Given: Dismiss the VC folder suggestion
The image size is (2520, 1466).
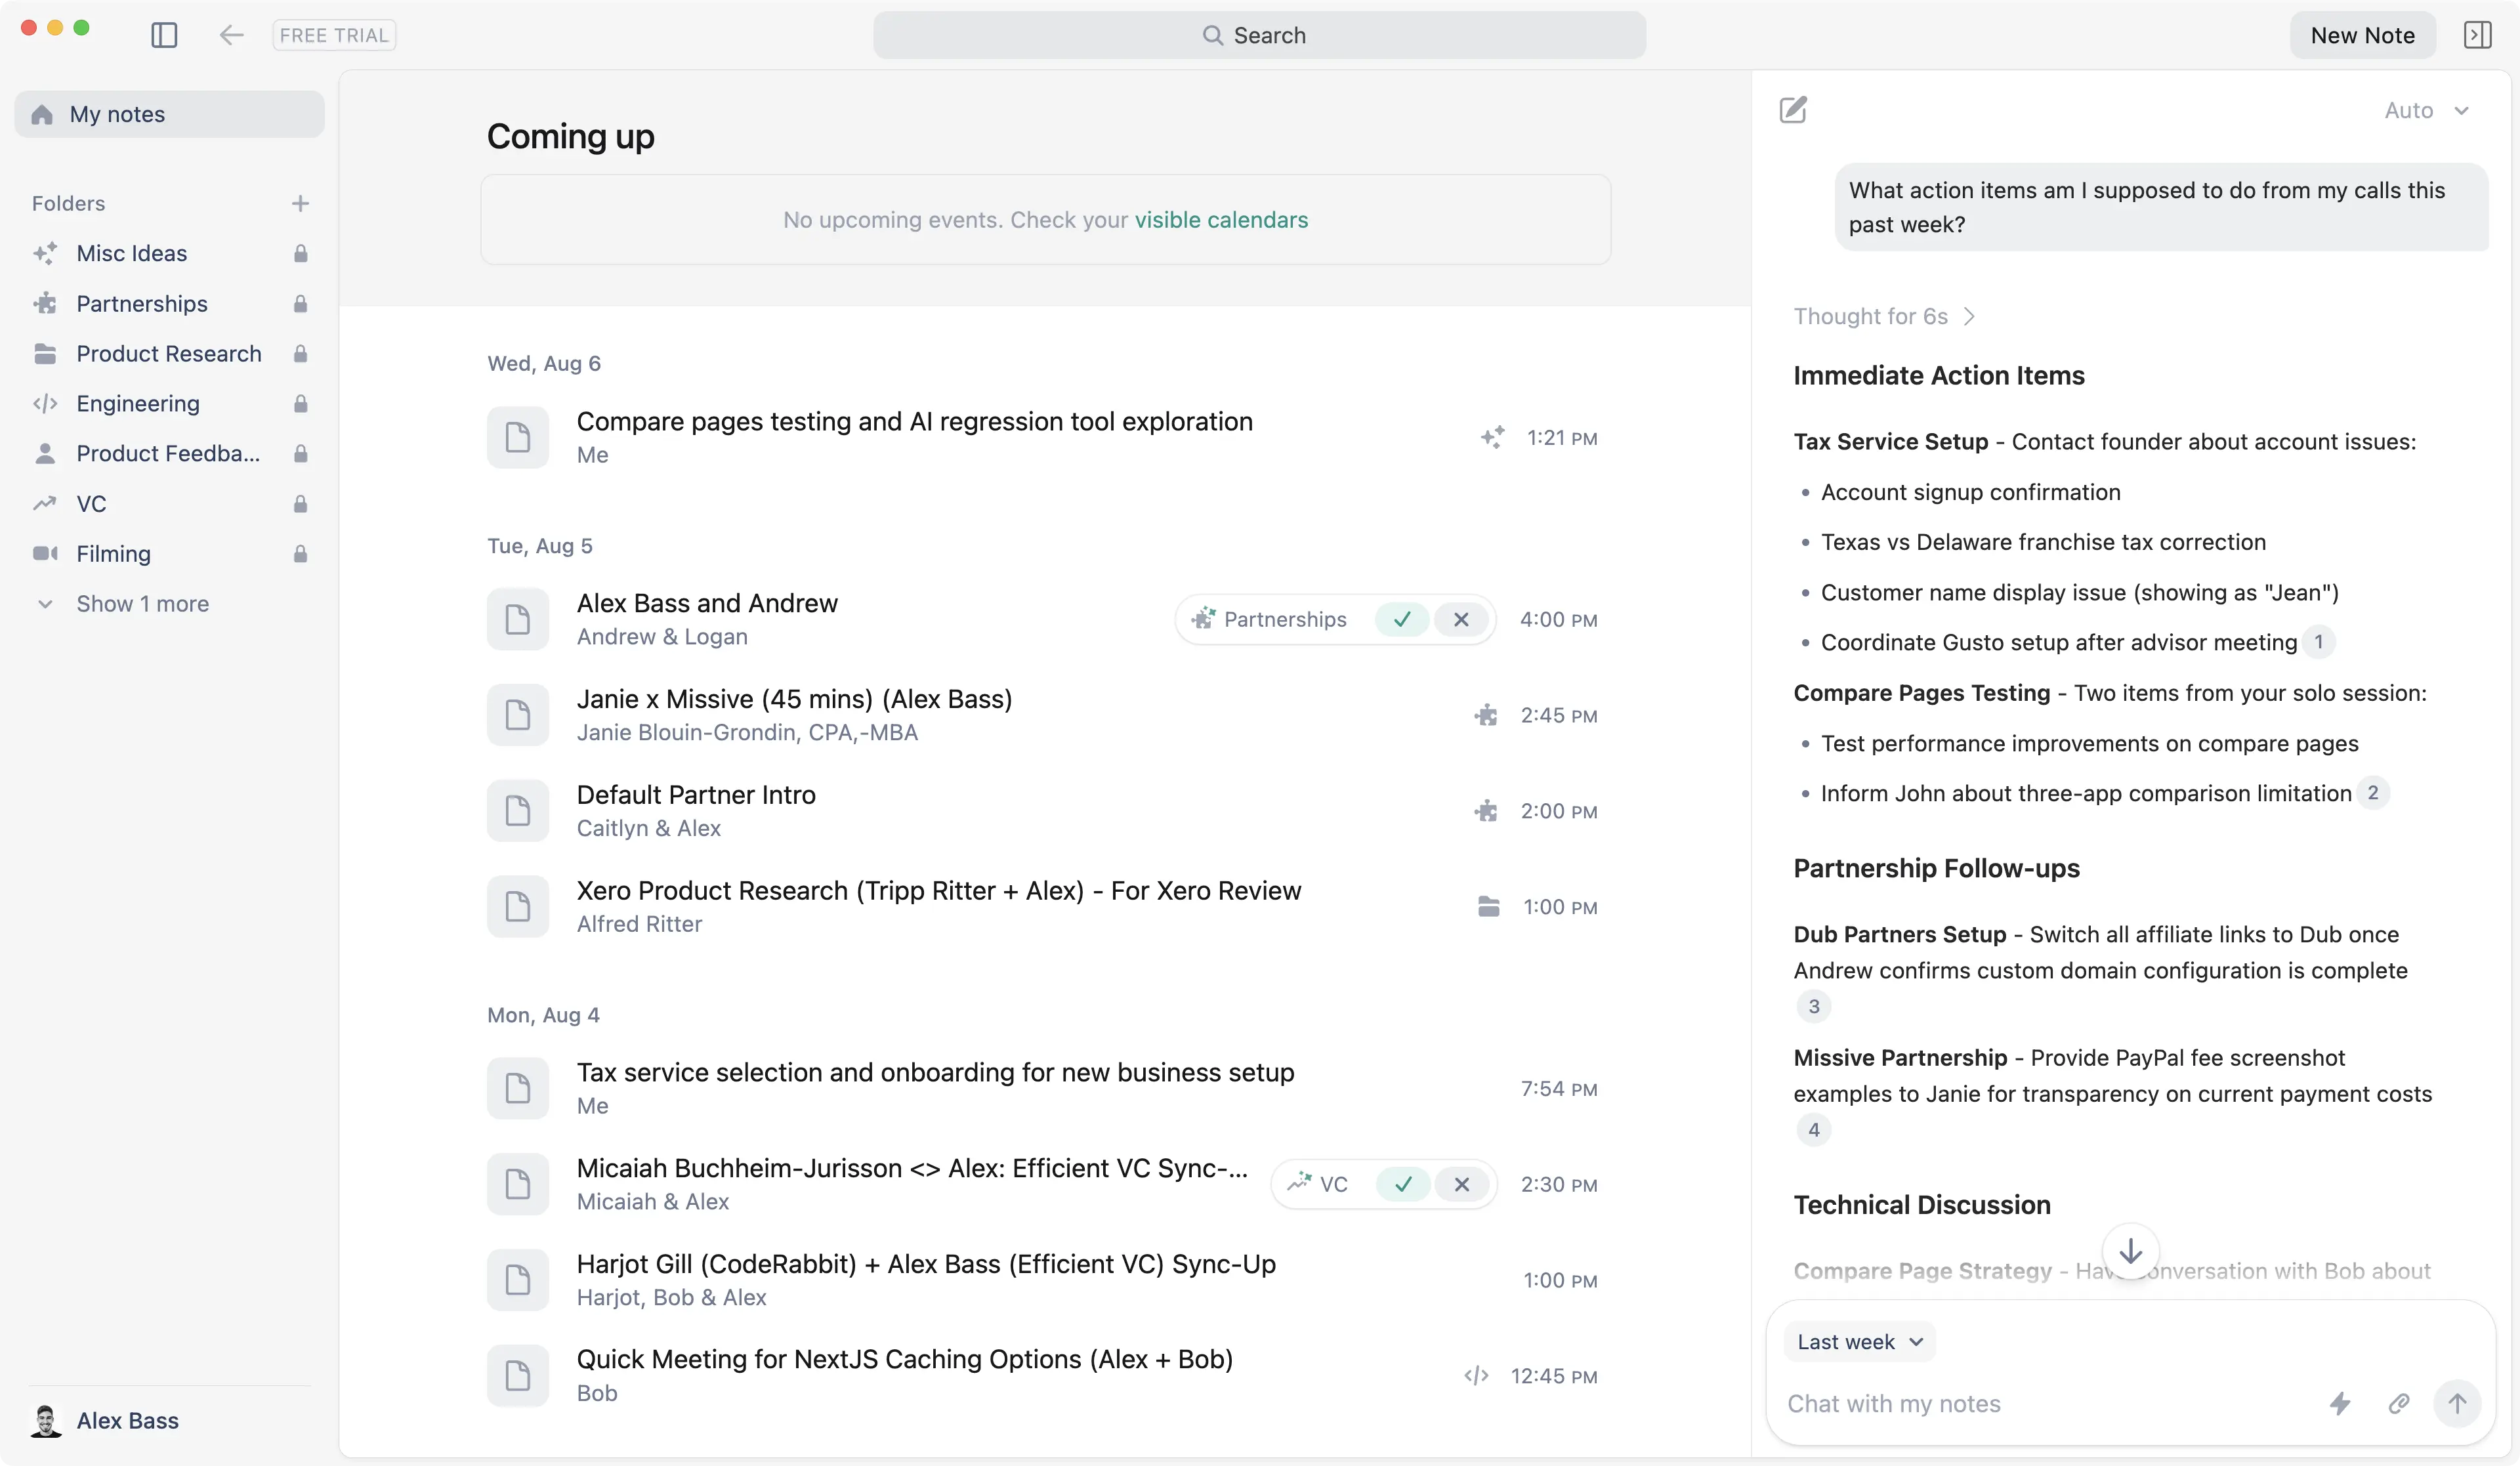Looking at the screenshot, I should pos(1462,1184).
